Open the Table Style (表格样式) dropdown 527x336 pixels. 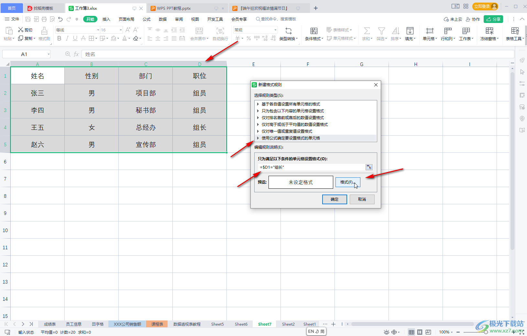pyautogui.click(x=339, y=30)
